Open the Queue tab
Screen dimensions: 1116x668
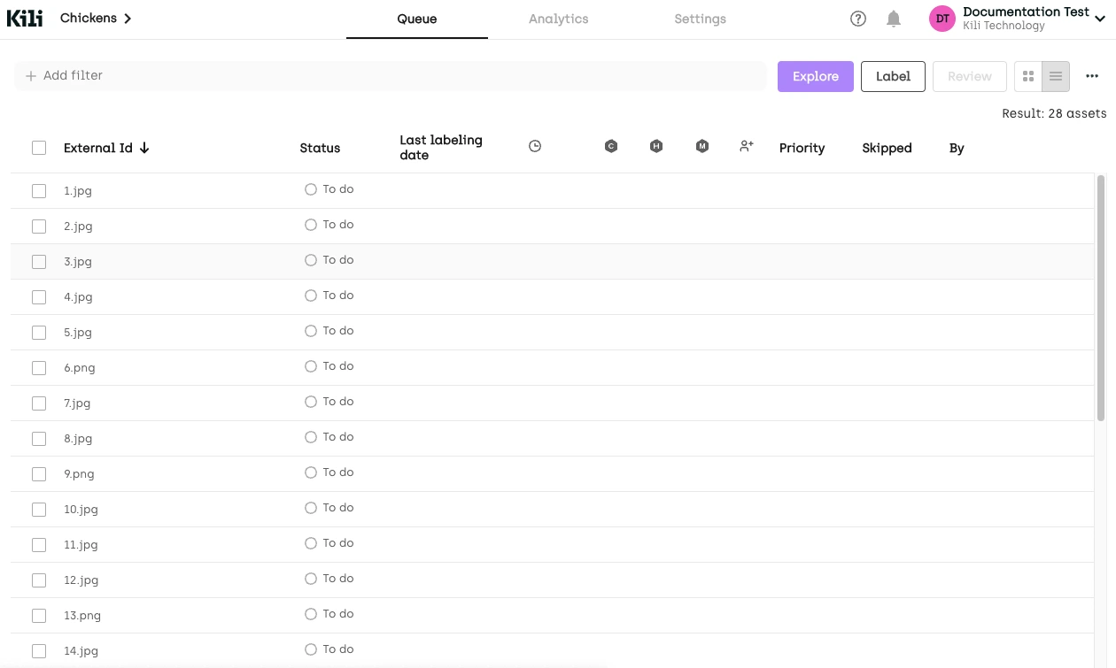click(x=417, y=19)
